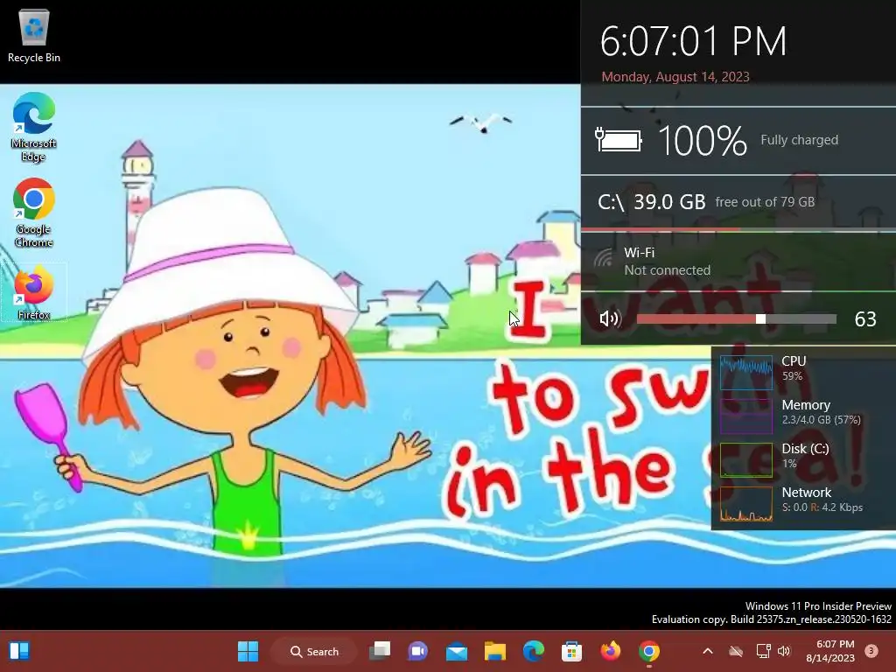Open File Explorer from the taskbar
Viewport: 896px width, 672px height.
pyautogui.click(x=495, y=651)
